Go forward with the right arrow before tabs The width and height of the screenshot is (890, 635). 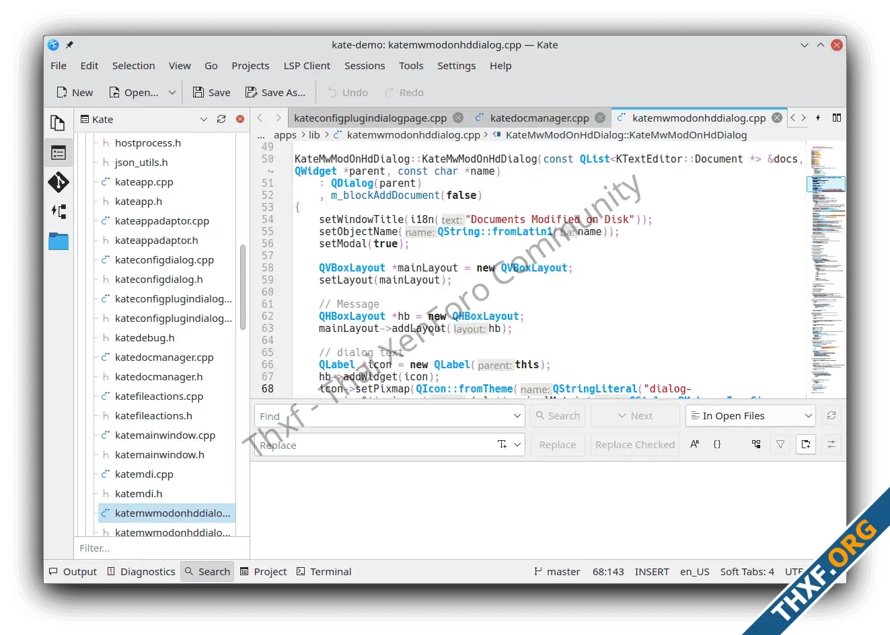coord(278,118)
